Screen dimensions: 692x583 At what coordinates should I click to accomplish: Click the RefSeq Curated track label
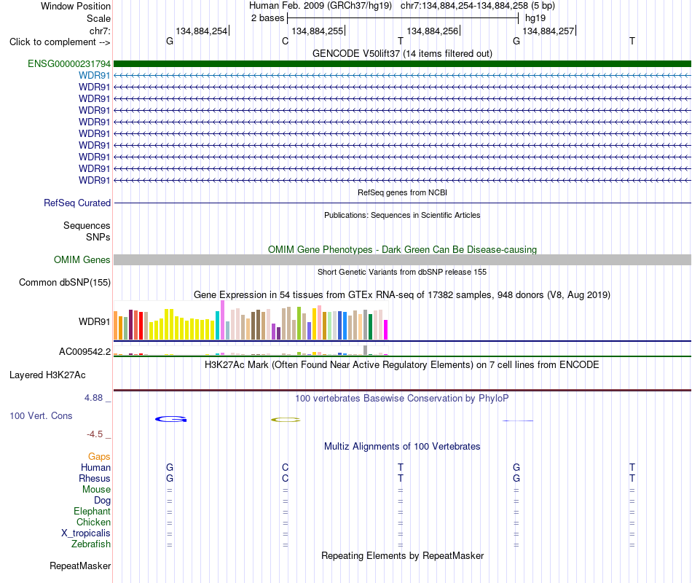pos(76,203)
